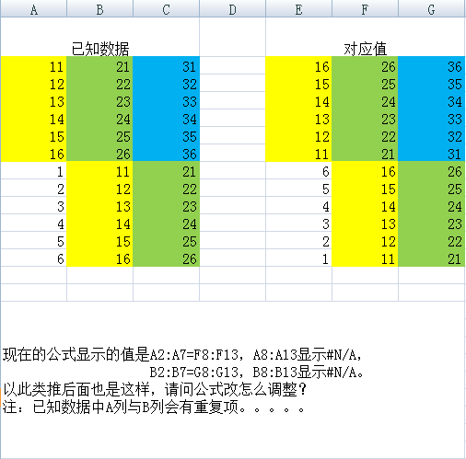Image resolution: width=466 pixels, height=459 pixels.
Task: Click text line starting with 现在的公式显示的值
Action: click(x=182, y=355)
